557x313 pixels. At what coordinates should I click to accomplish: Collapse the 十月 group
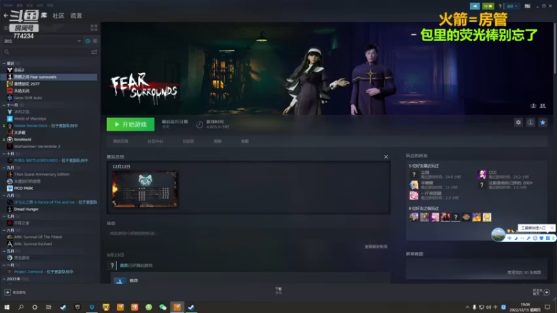[x=4, y=154]
